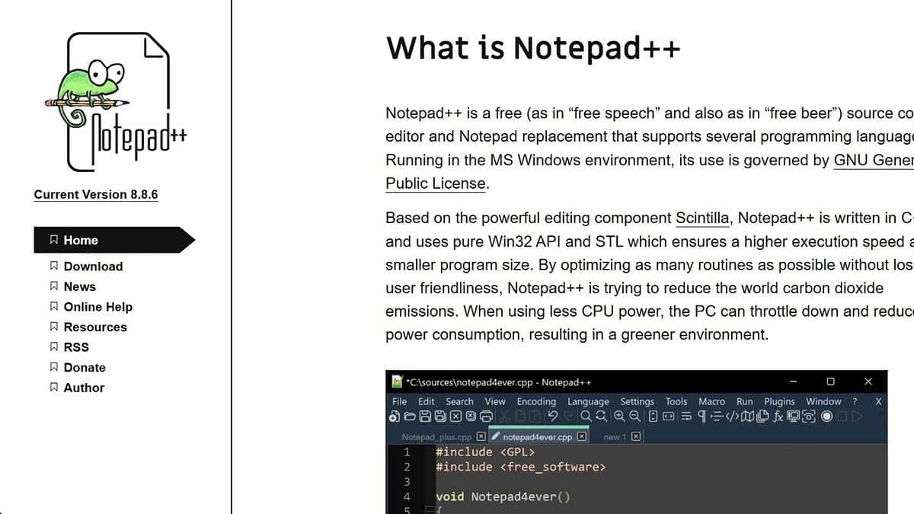Click the X next to the ? menu

click(878, 401)
